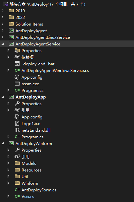Expand the AntDeployAgent project
The image size is (134, 202).
(x=2, y=31)
